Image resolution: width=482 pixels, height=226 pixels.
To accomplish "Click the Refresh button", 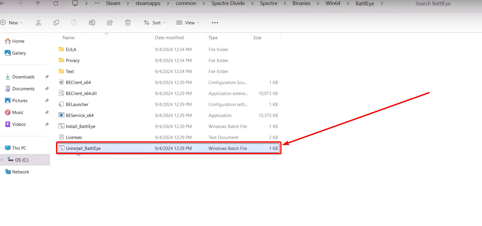I will (x=56, y=4).
